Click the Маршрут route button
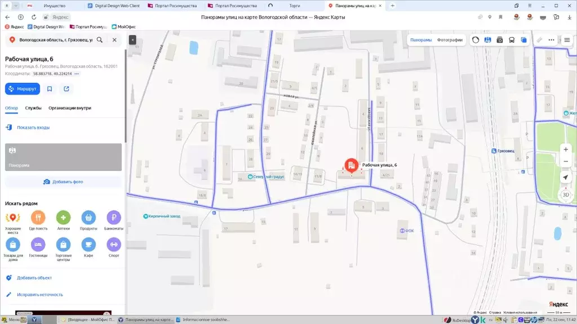577x324 pixels. click(x=23, y=89)
